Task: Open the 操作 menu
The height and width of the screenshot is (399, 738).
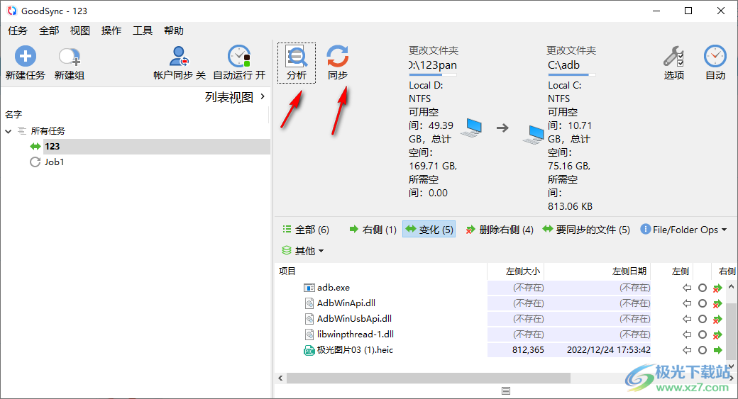Action: coord(111,30)
